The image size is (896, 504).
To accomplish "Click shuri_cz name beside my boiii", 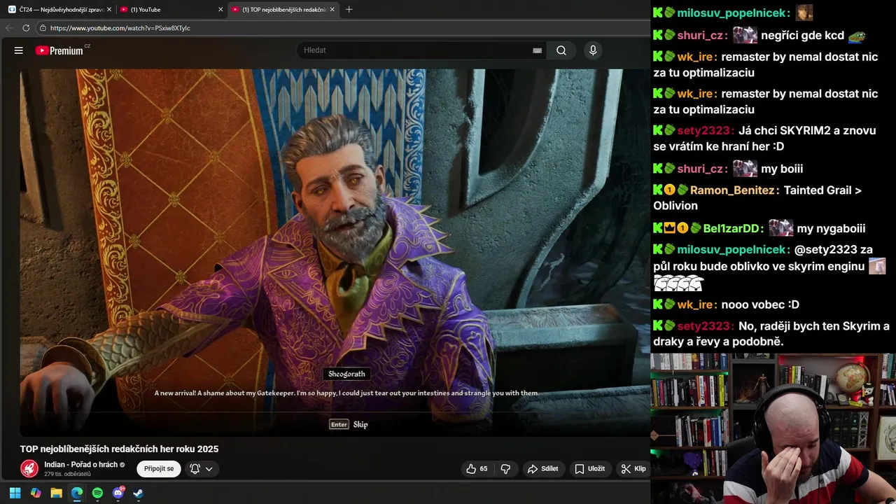I will (701, 169).
